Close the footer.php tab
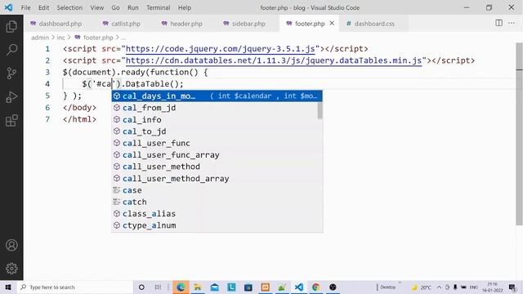523x294 pixels. tap(332, 24)
